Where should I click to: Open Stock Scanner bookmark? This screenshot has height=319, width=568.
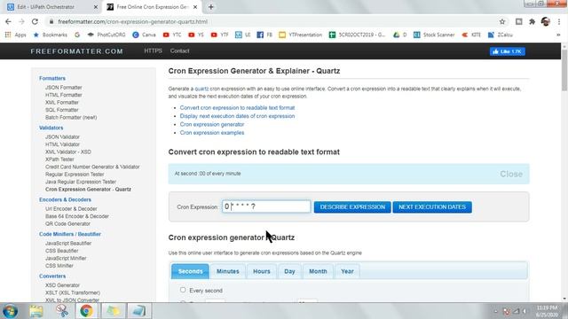point(434,35)
